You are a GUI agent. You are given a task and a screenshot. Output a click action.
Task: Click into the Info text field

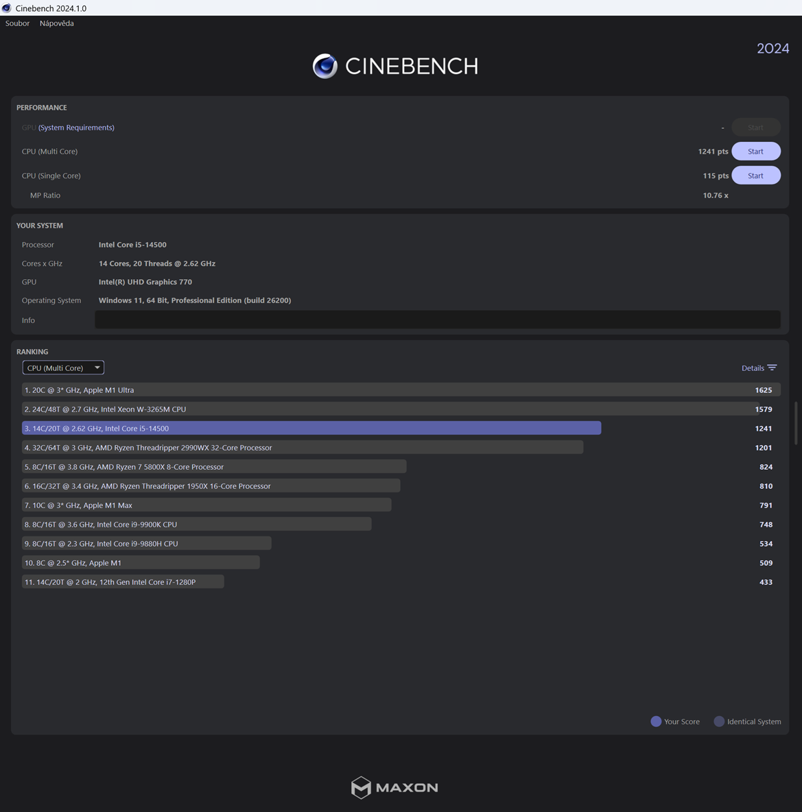tap(437, 320)
